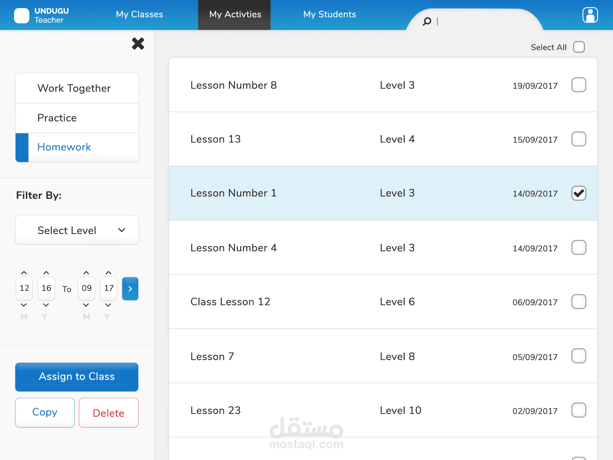Decrease the start year with the down arrow

tap(46, 305)
